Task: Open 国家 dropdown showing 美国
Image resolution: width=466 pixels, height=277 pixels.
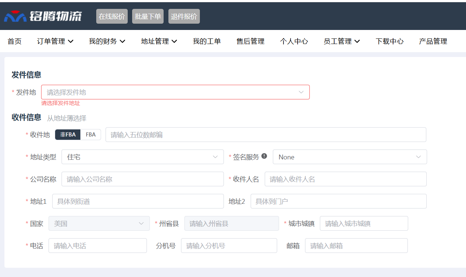Action: click(99, 223)
